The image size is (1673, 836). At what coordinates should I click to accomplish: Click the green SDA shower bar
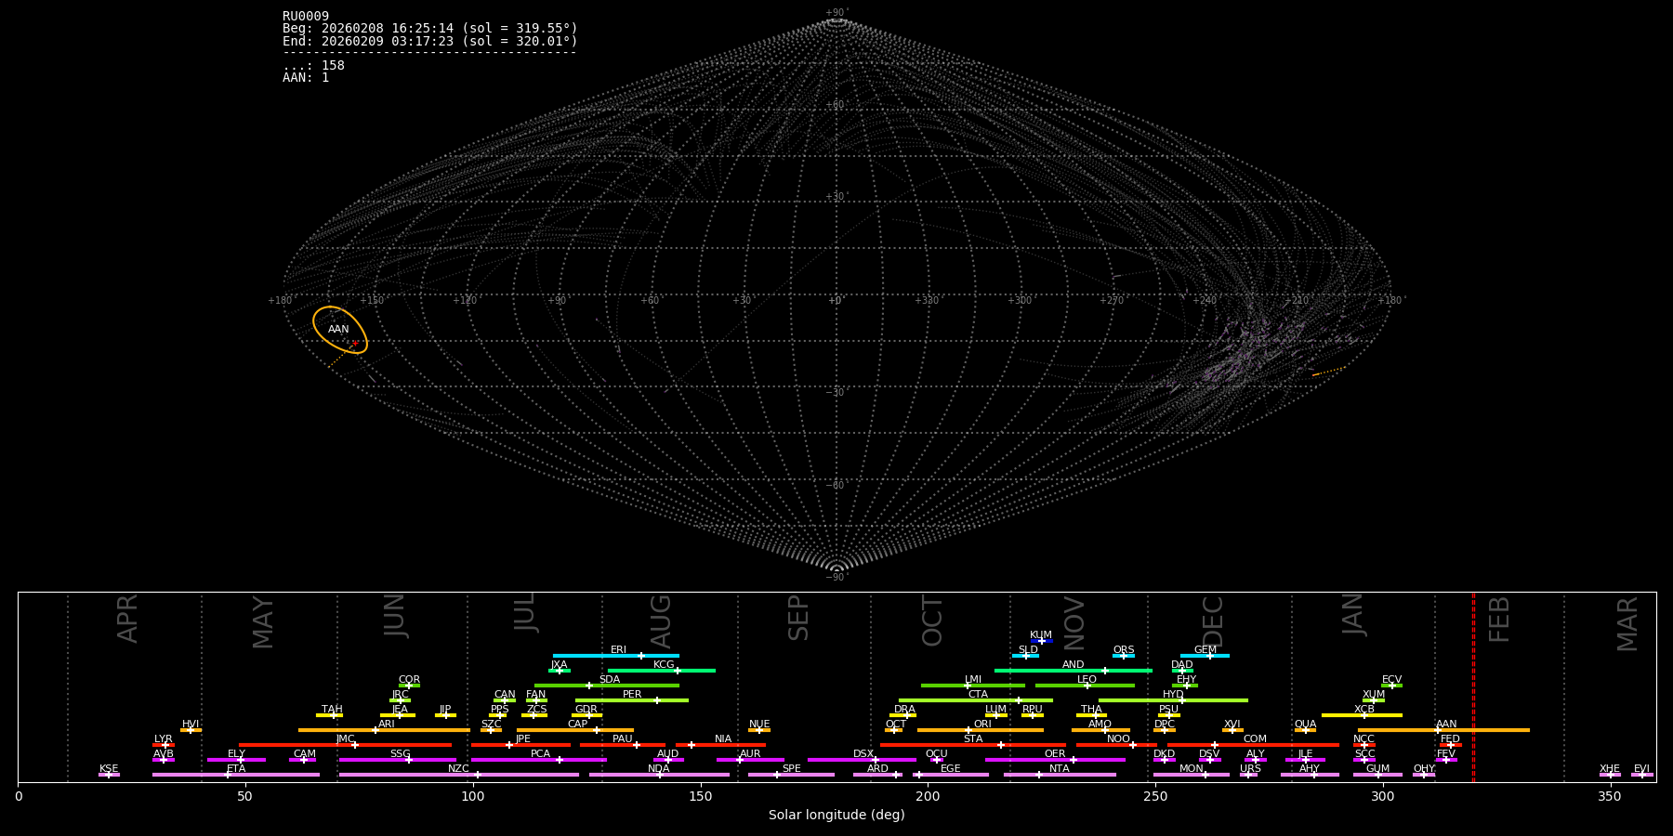[x=607, y=686]
